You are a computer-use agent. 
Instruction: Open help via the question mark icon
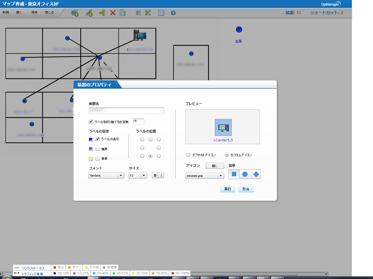pos(173,13)
